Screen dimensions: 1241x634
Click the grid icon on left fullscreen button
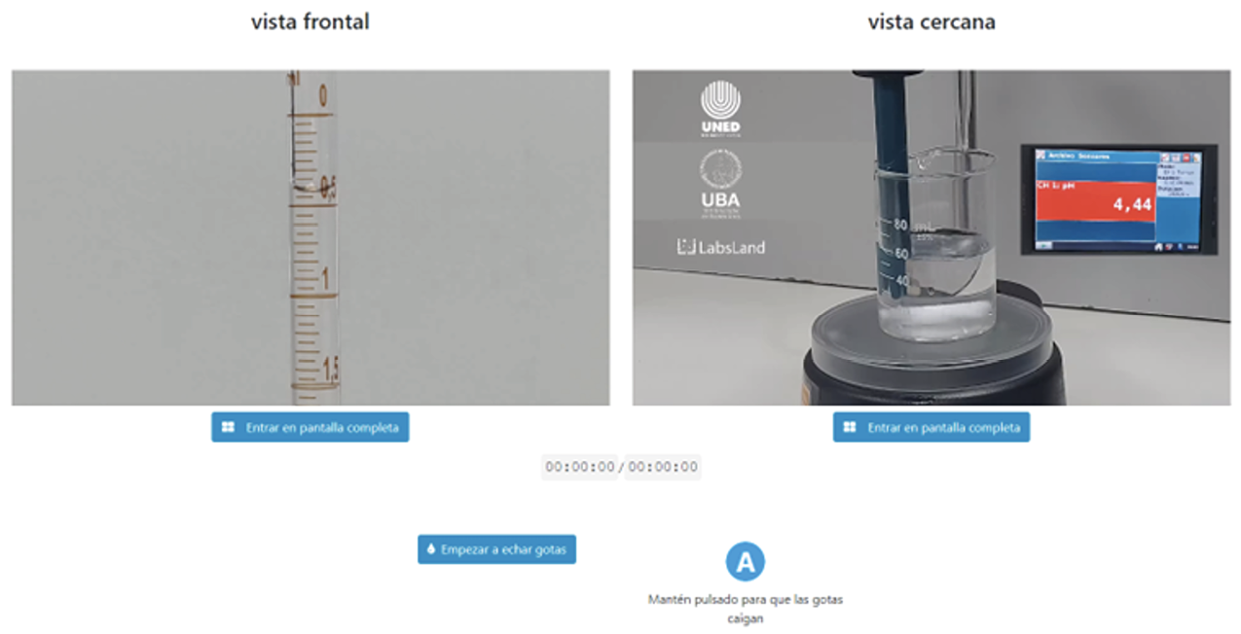[x=228, y=427]
